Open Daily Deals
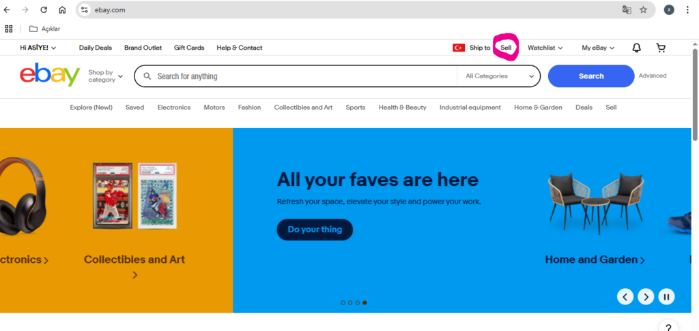The height and width of the screenshot is (331, 699). (96, 48)
